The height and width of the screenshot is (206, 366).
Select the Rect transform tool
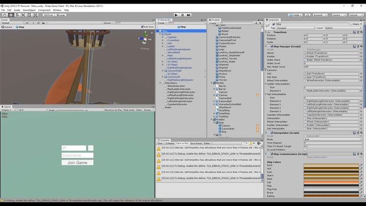(29, 15)
